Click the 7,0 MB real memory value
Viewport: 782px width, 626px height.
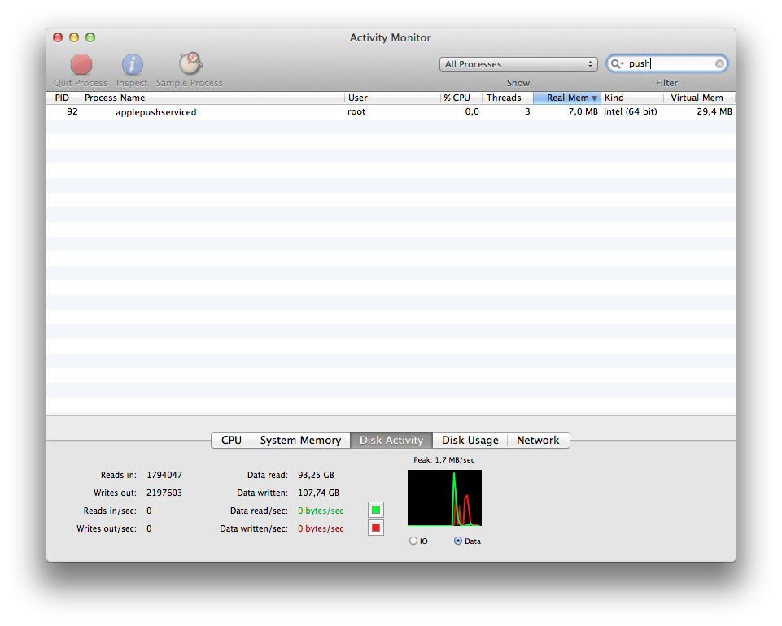(583, 111)
